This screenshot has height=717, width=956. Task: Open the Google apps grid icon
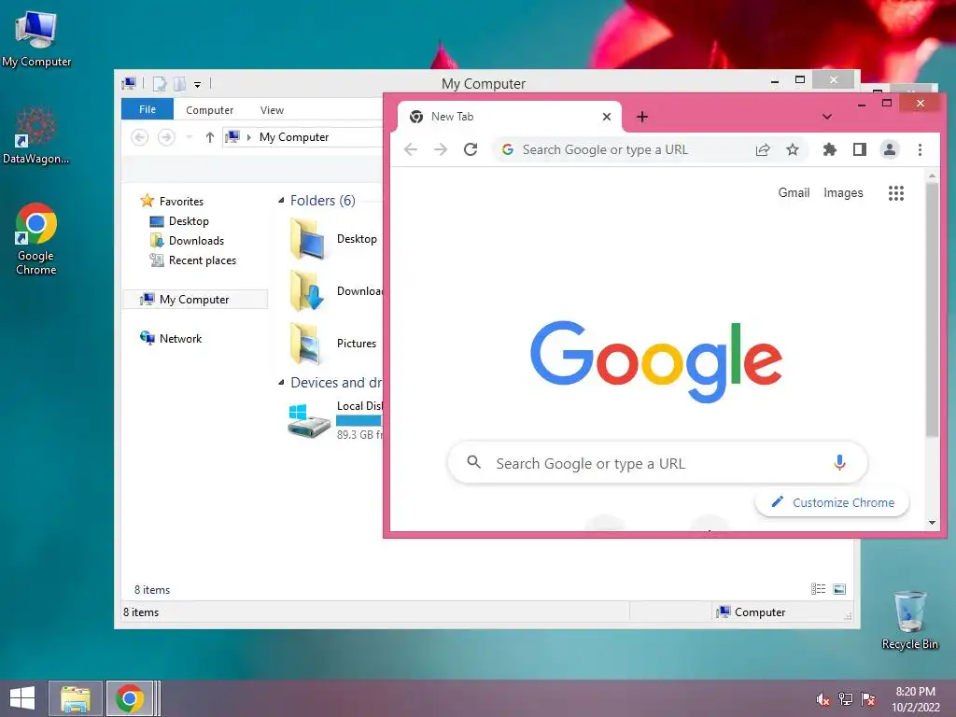coord(895,193)
